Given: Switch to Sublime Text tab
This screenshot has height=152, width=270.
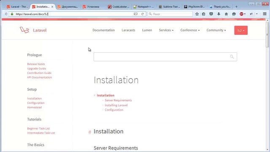Looking at the screenshot, I should point(169,7).
